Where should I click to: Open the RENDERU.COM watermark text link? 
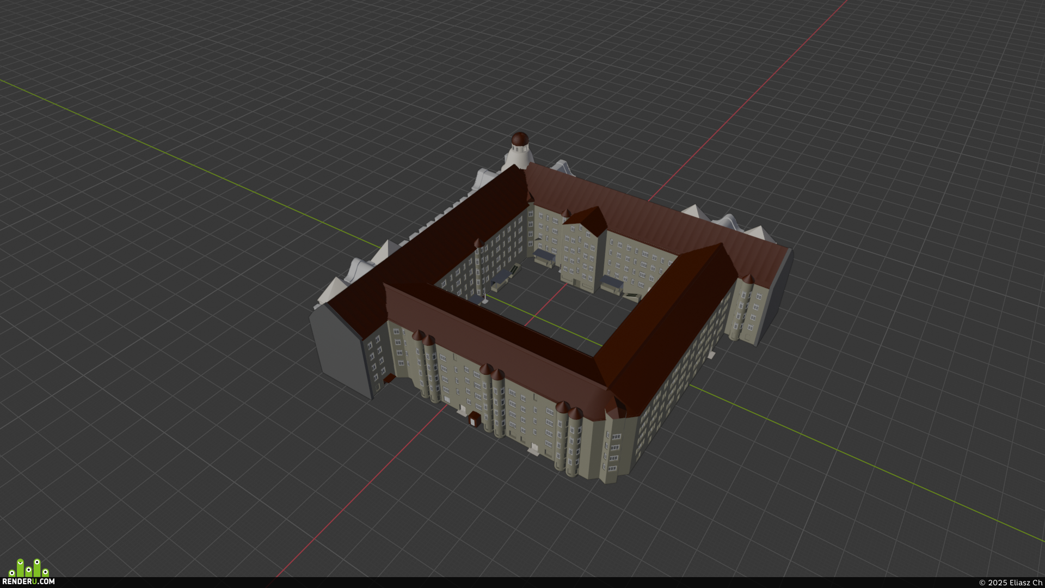pyautogui.click(x=28, y=581)
